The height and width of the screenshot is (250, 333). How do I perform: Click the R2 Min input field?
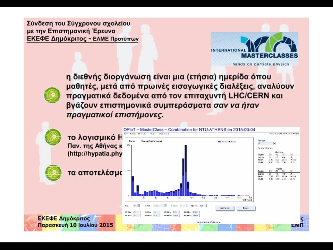[x=156, y=212]
